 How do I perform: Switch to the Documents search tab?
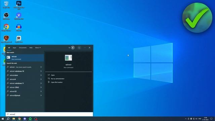point(23,48)
